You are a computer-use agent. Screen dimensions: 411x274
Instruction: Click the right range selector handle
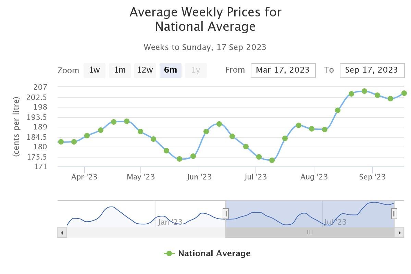tap(394, 214)
